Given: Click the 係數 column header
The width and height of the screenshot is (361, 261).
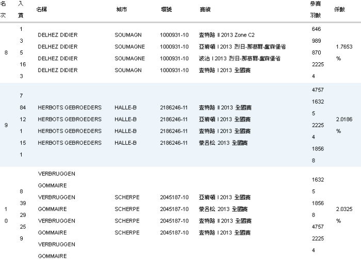Looking at the screenshot, I should pyautogui.click(x=340, y=10).
